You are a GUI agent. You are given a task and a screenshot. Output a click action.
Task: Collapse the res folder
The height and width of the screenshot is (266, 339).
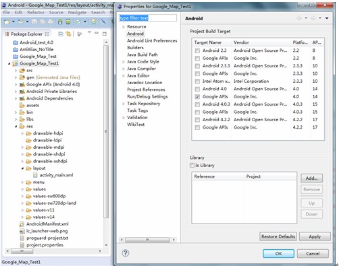[x=16, y=127]
